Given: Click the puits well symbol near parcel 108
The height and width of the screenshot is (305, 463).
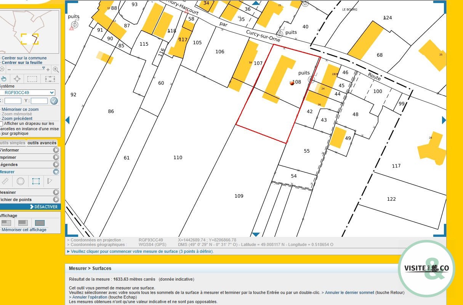Looking at the screenshot, I should click(x=311, y=80).
